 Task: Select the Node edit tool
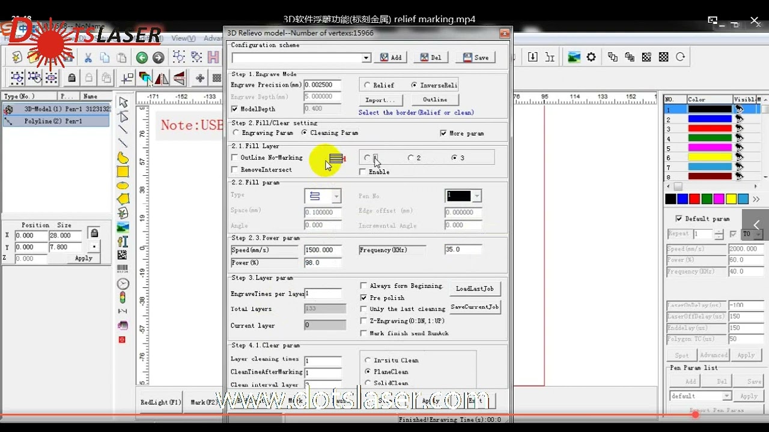[123, 116]
